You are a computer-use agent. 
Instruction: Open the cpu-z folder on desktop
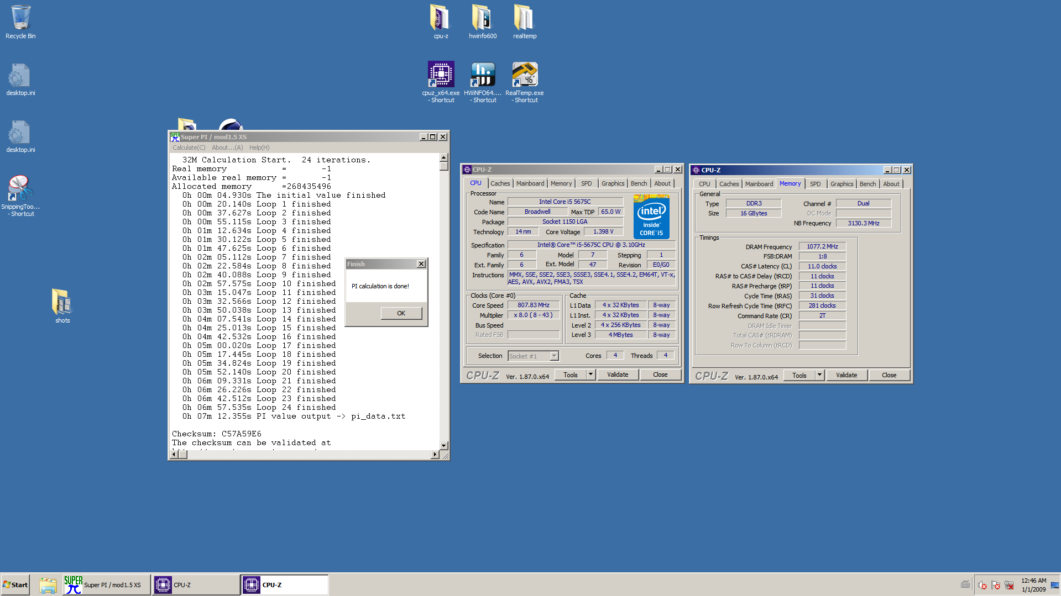[x=441, y=22]
